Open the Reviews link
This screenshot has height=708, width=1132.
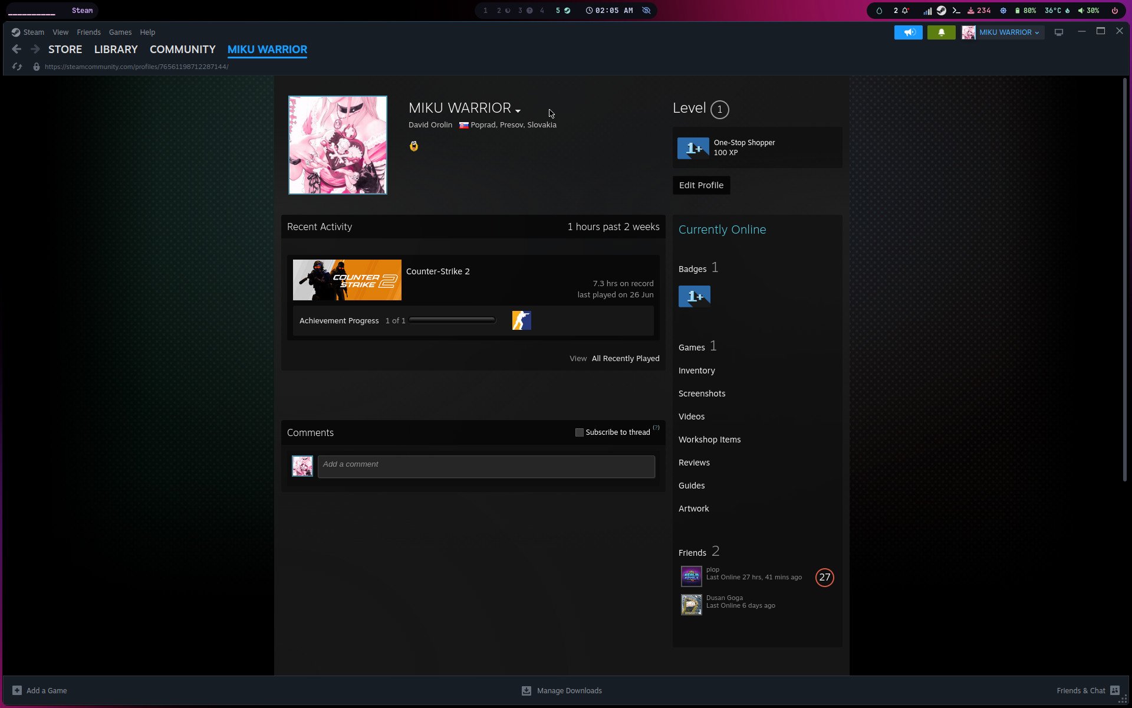pos(694,463)
